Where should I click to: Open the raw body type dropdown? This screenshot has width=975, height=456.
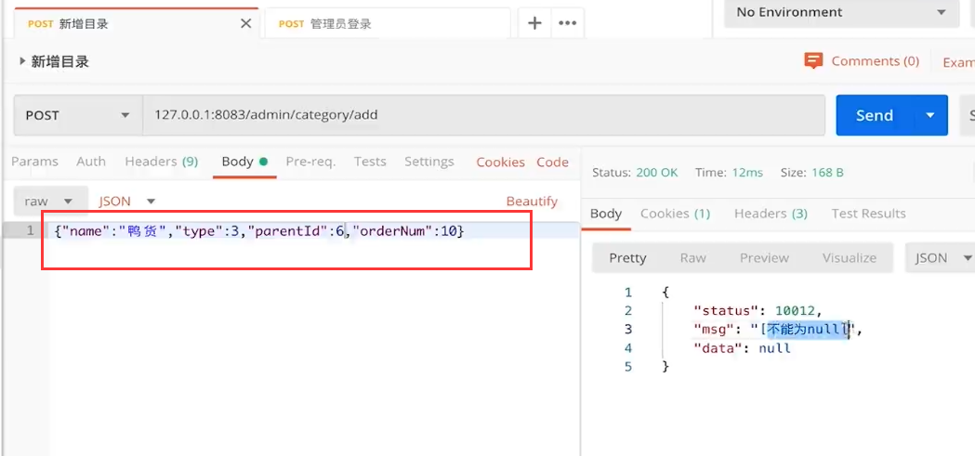click(x=50, y=202)
